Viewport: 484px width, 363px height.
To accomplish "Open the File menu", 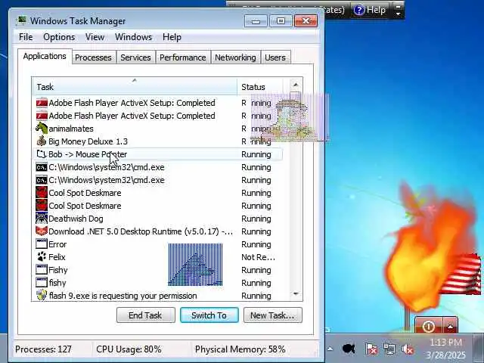I will [26, 37].
